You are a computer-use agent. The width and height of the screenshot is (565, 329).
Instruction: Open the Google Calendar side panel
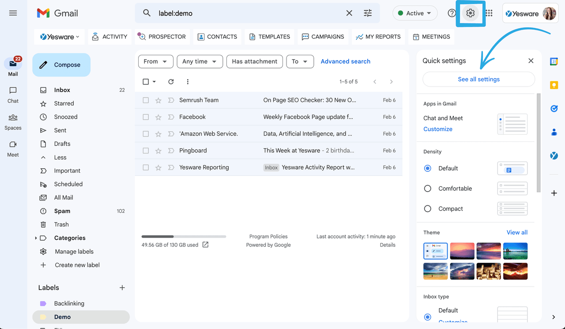554,61
